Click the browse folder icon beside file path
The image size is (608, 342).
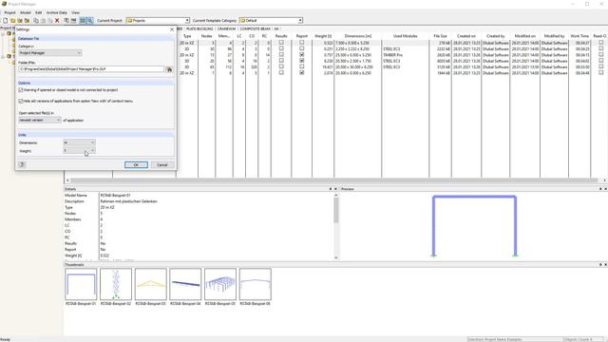click(169, 69)
